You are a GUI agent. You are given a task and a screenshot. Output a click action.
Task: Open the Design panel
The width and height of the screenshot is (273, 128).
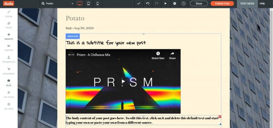pos(9,14)
